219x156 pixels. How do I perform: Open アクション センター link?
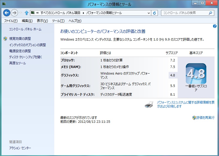coord(20,148)
